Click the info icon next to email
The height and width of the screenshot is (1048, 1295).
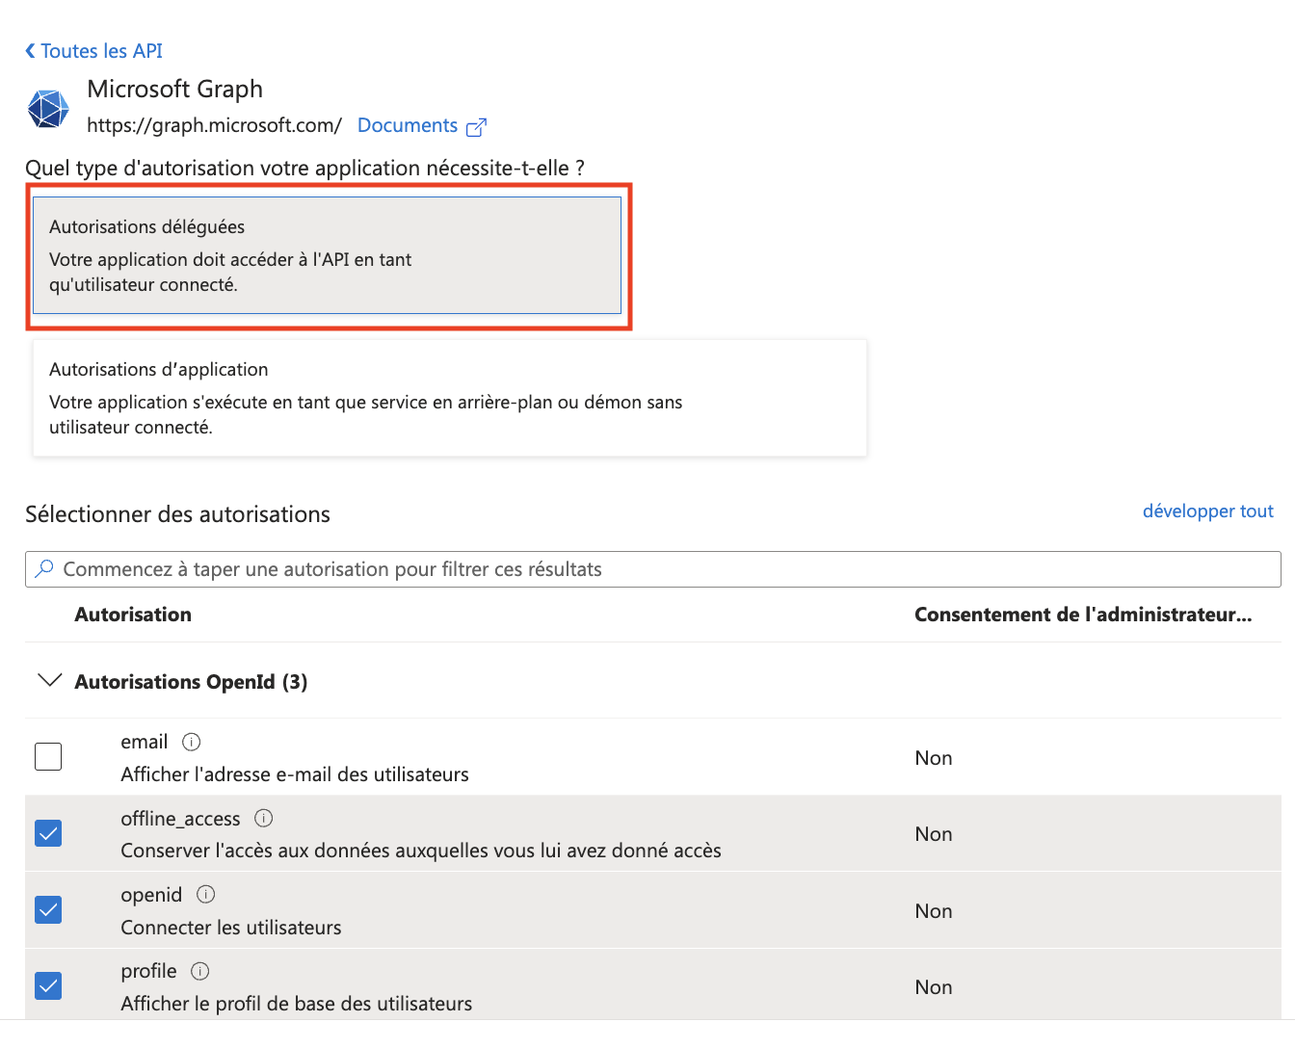pyautogui.click(x=192, y=742)
